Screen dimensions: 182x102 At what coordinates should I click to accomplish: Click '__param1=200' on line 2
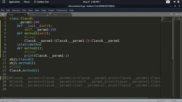[28, 22]
